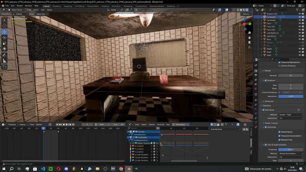Enable the Jittered Shadows checkbox
The image size is (306, 172).
point(279,66)
